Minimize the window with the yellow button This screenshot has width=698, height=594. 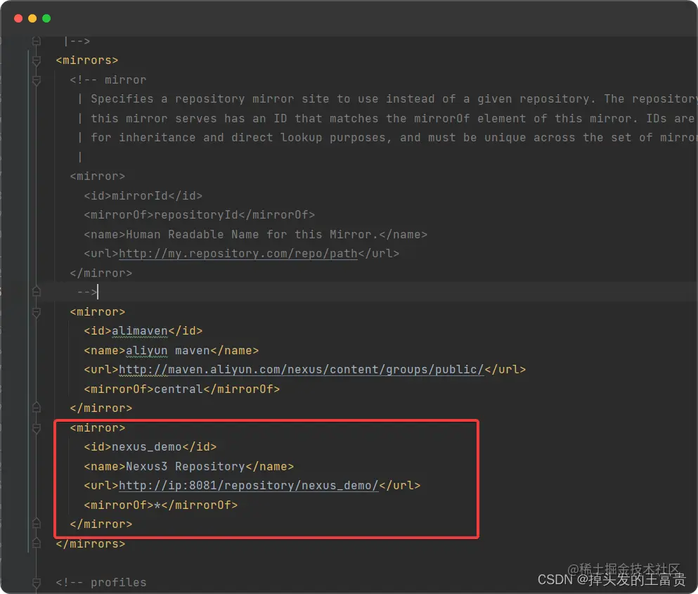(32, 18)
